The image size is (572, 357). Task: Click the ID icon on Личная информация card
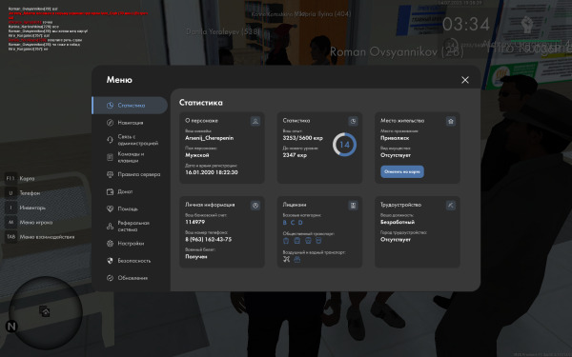click(x=255, y=206)
